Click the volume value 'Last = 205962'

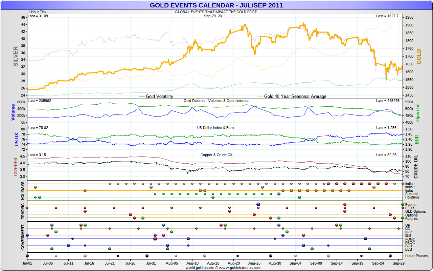(x=39, y=101)
